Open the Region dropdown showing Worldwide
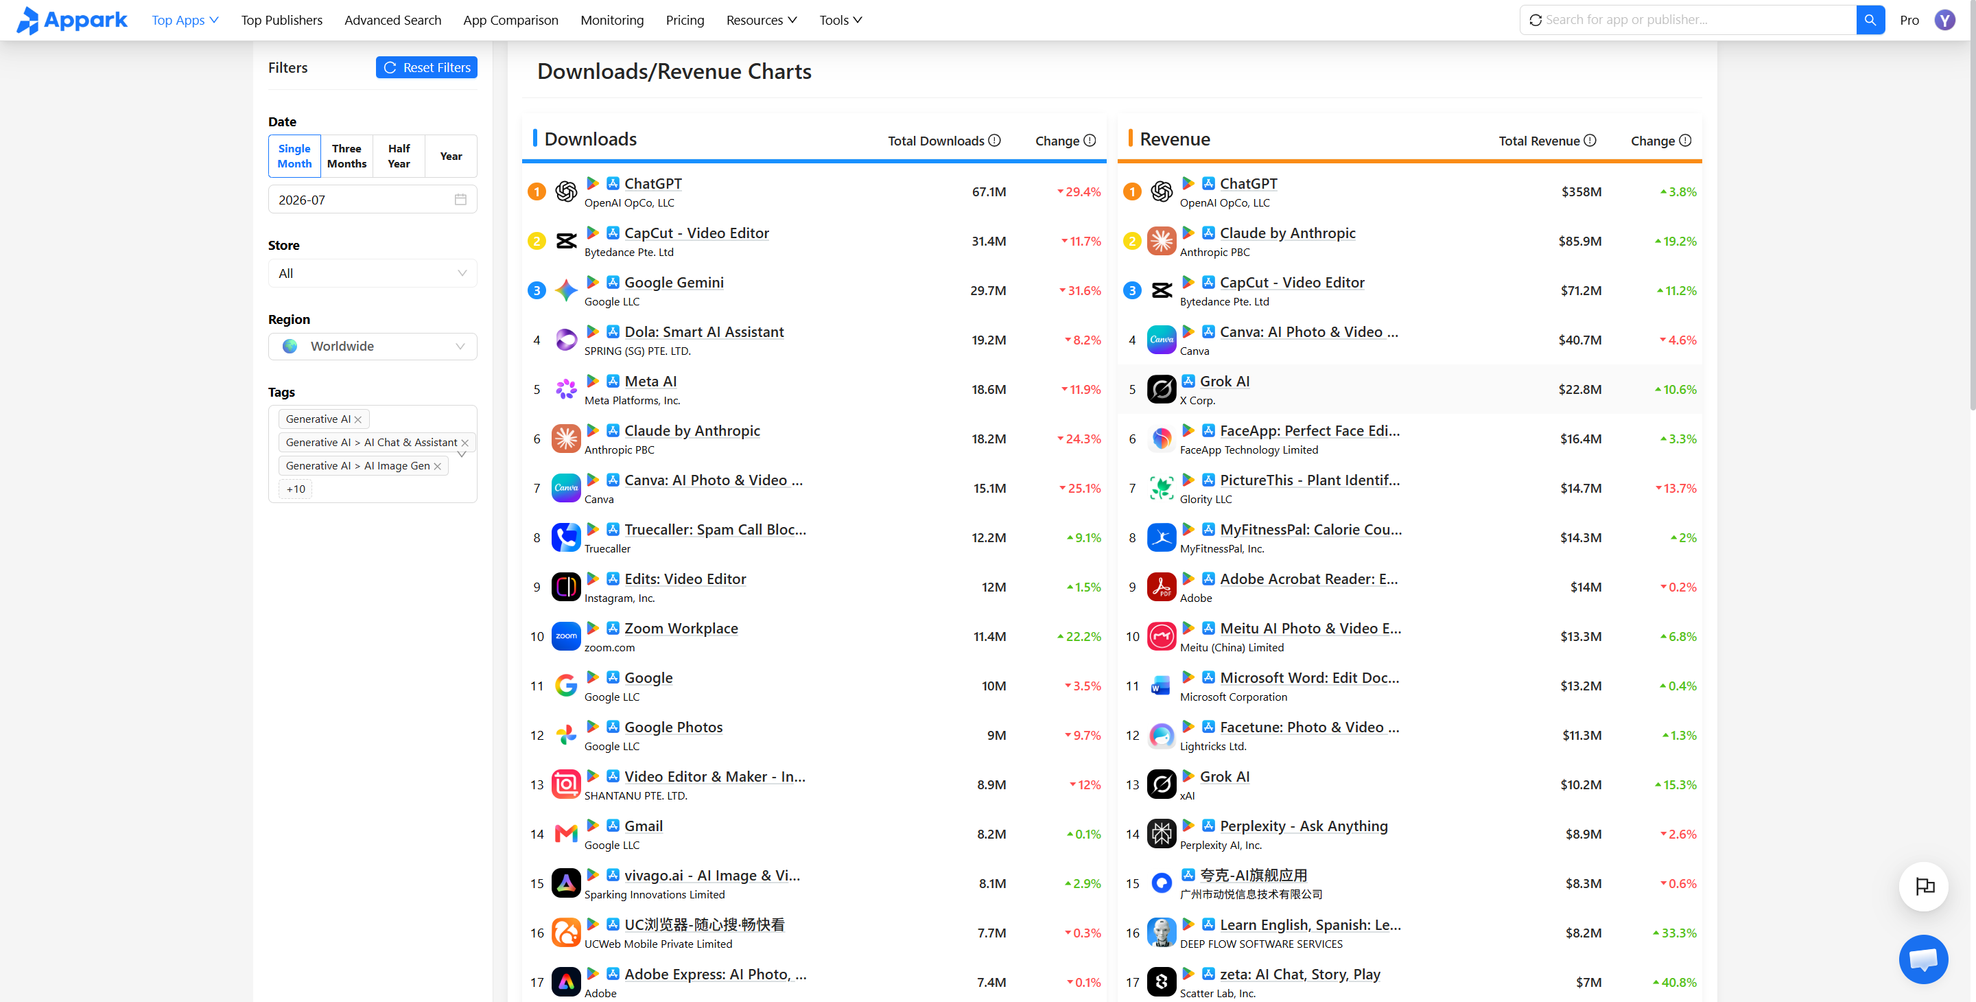This screenshot has width=1976, height=1002. click(x=373, y=346)
